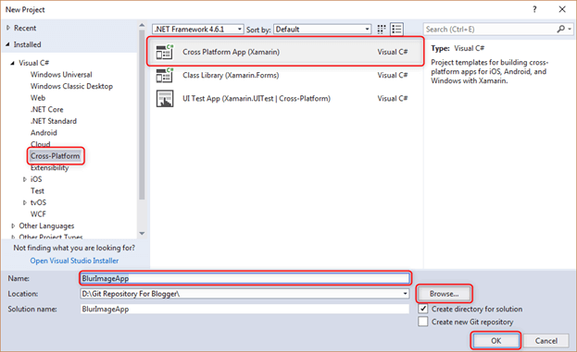Click the UI Test App template icon
This screenshot has width=577, height=352.
point(165,98)
